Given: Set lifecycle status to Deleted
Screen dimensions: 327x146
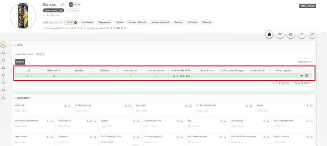Looking at the screenshot, I should click(x=207, y=23).
